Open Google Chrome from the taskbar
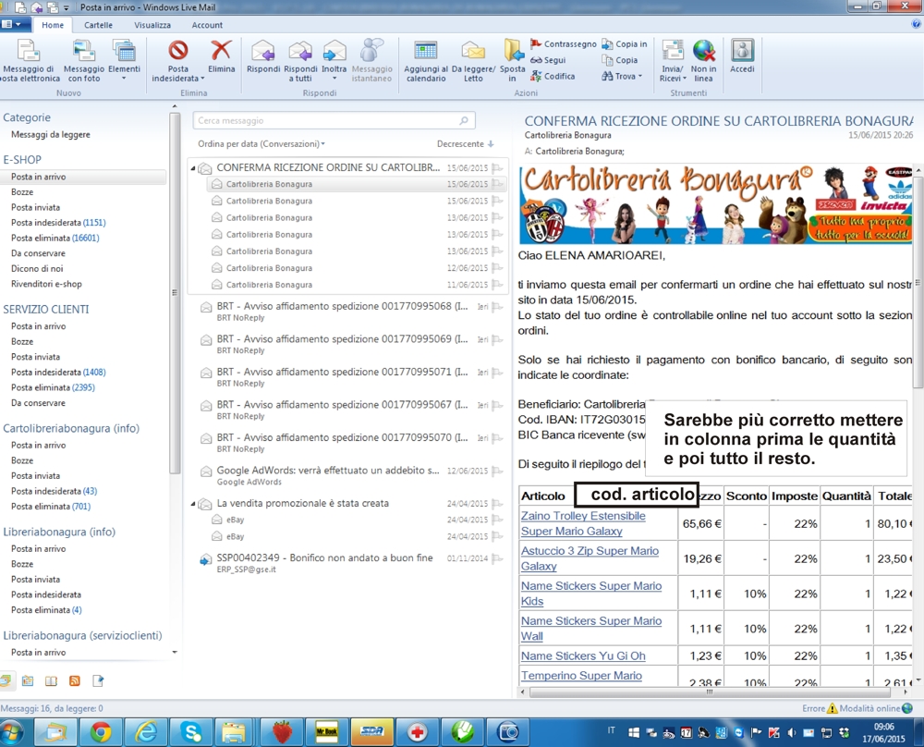This screenshot has width=924, height=747. click(101, 732)
